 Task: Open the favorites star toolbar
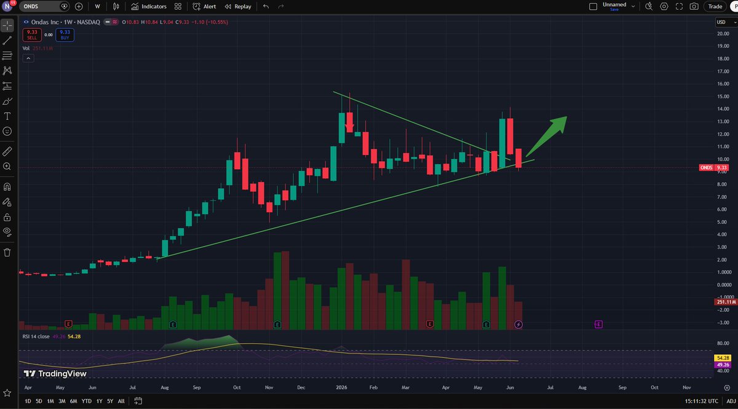point(7,392)
